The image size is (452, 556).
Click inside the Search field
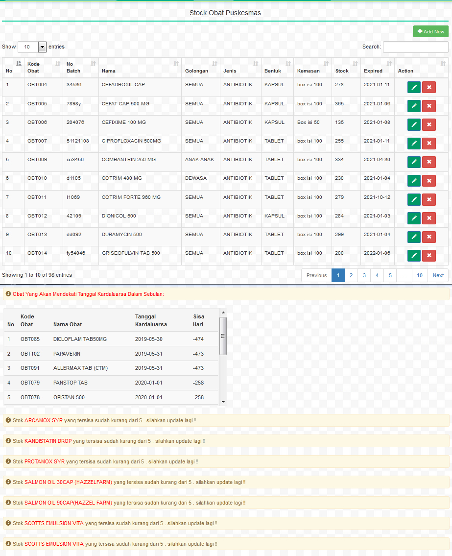point(415,47)
